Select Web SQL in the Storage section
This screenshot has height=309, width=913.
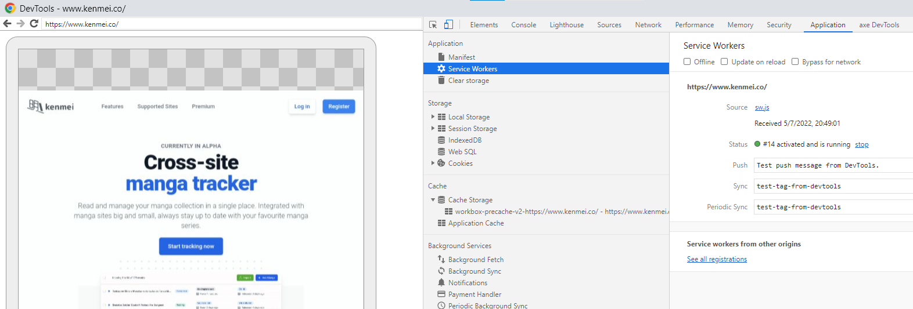pyautogui.click(x=462, y=151)
